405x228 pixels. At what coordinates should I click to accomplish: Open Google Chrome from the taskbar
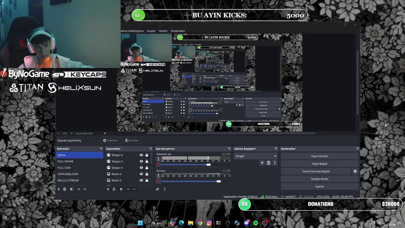click(200, 223)
